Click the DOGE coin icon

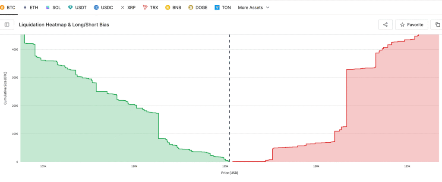pyautogui.click(x=191, y=7)
